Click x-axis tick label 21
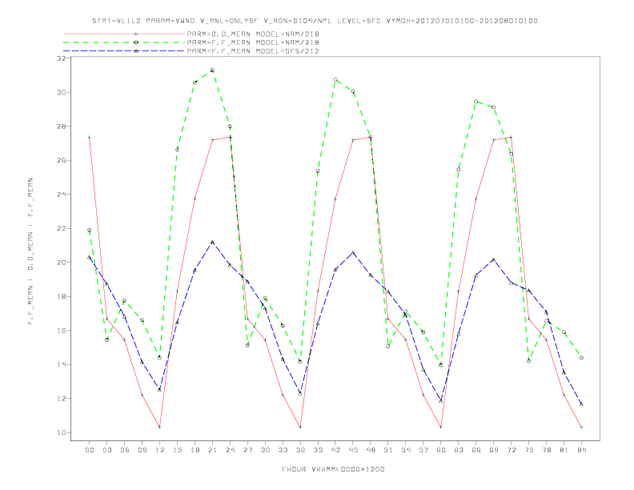This screenshot has height=490, width=634. click(x=212, y=450)
